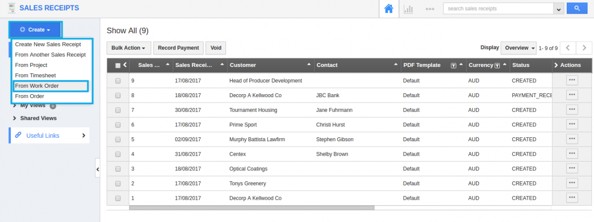Go to next page of results
The image size is (594, 222).
coord(585,48)
